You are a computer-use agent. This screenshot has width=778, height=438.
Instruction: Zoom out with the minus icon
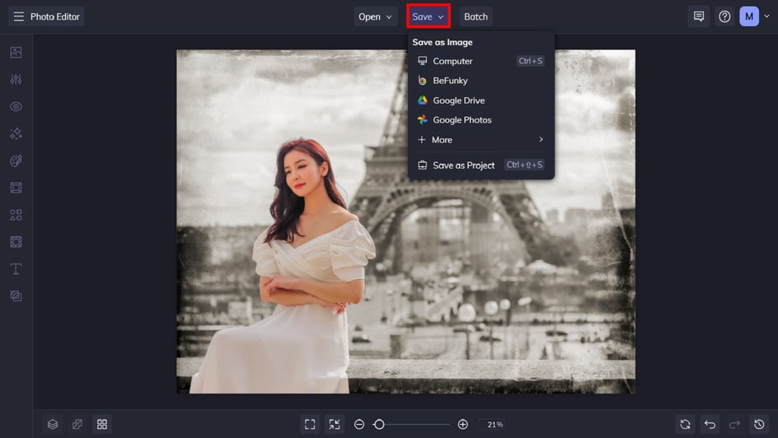(x=359, y=424)
